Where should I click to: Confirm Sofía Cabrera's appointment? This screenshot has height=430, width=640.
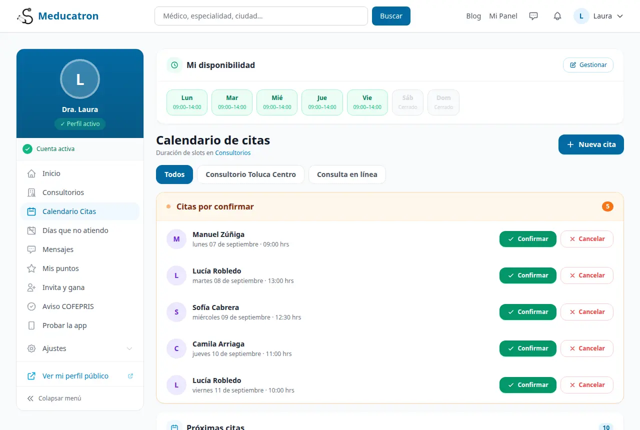[527, 312]
